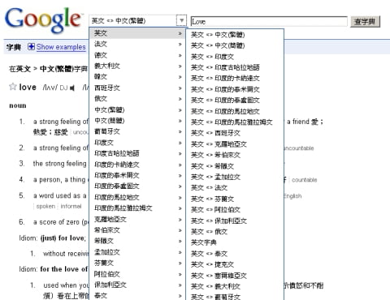Select 法文 in the language menu
Viewport: 390px width, 300px height.
click(137, 44)
